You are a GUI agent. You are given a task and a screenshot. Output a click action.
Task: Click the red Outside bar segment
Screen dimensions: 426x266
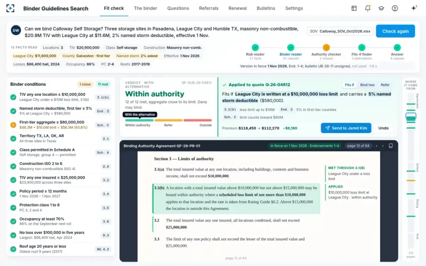pos(197,120)
